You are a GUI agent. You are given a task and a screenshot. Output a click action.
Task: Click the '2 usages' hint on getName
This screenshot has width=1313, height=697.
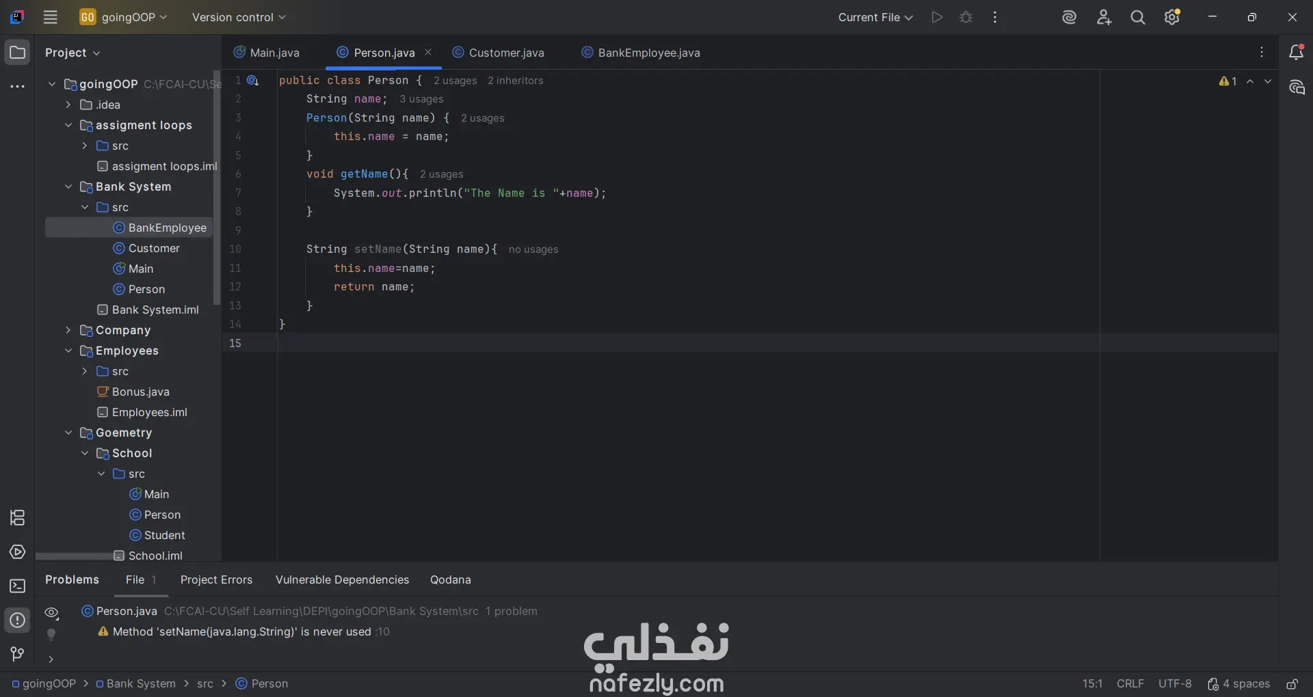pyautogui.click(x=442, y=174)
